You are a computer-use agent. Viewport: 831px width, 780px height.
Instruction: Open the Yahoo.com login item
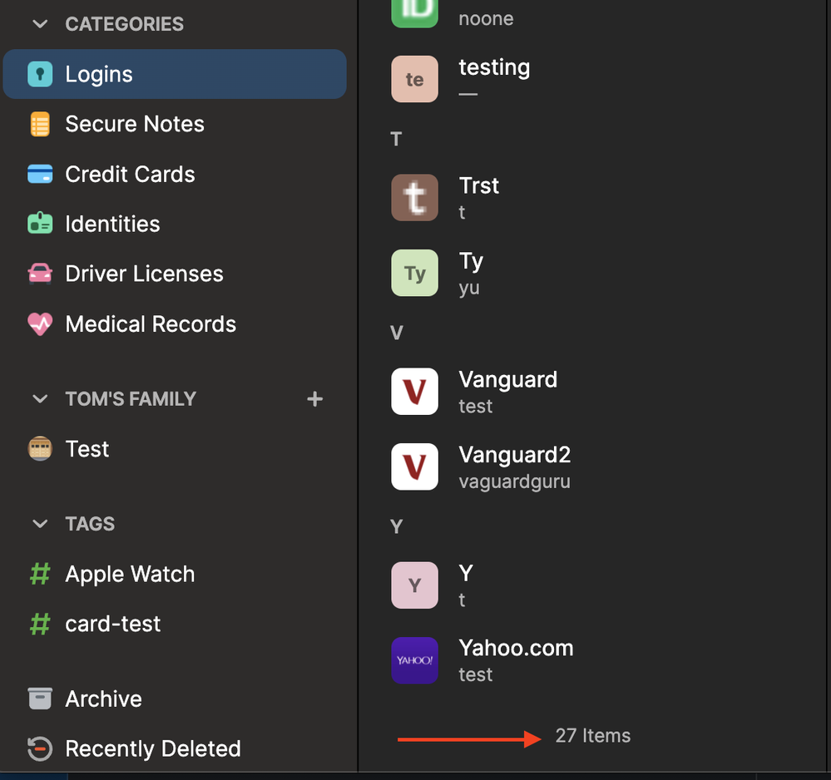click(x=516, y=660)
